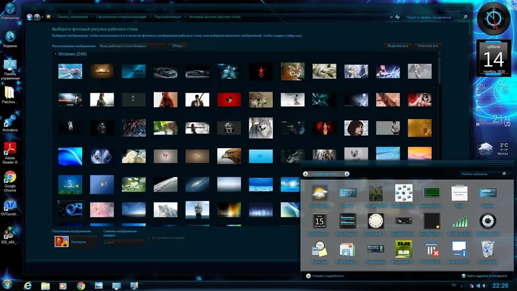Select the red Mickey Mouse wallpaper thumbnail
Image resolution: width=517 pixels, height=291 pixels.
(229, 100)
